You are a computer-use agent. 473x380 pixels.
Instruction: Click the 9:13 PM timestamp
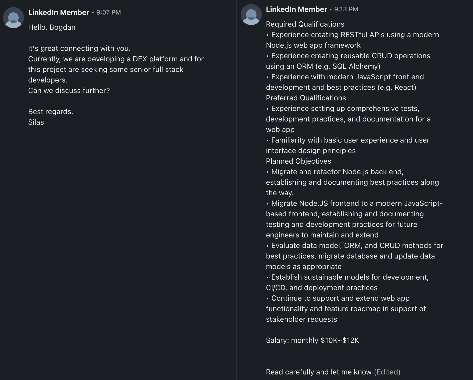346,9
